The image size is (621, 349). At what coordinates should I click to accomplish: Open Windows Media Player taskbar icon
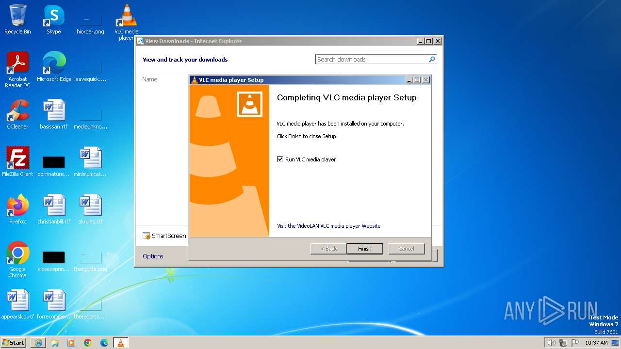(x=71, y=343)
